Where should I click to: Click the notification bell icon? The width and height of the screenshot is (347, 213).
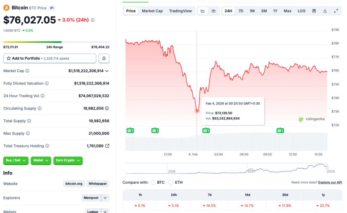(104, 58)
